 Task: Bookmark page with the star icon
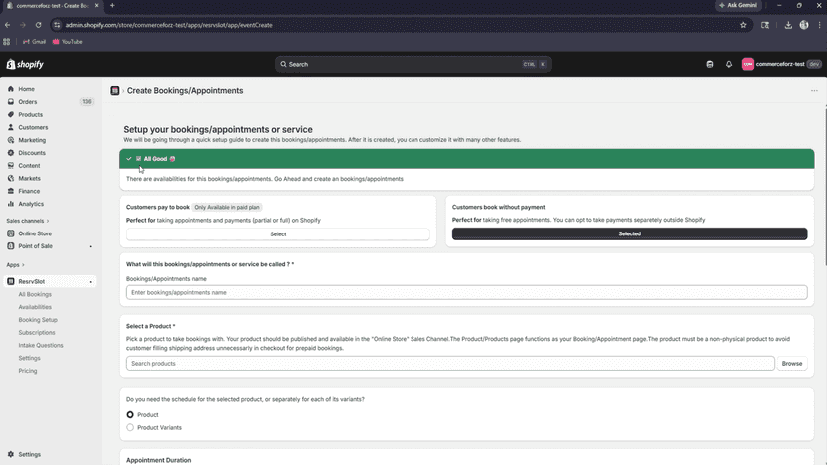point(743,25)
